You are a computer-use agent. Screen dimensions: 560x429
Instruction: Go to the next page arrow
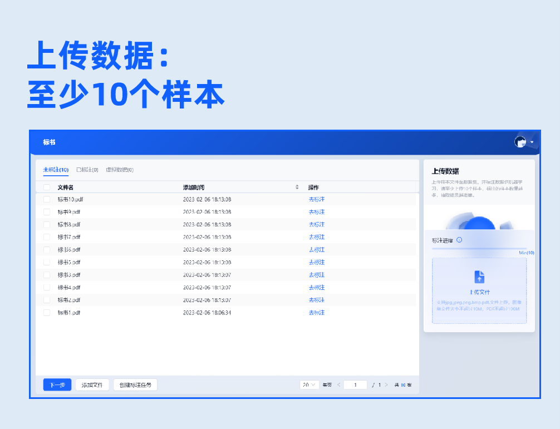click(x=386, y=384)
